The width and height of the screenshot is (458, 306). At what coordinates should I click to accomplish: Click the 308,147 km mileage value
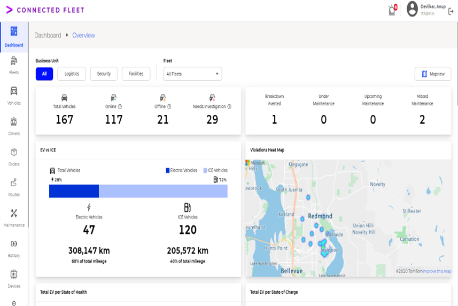coord(89,250)
